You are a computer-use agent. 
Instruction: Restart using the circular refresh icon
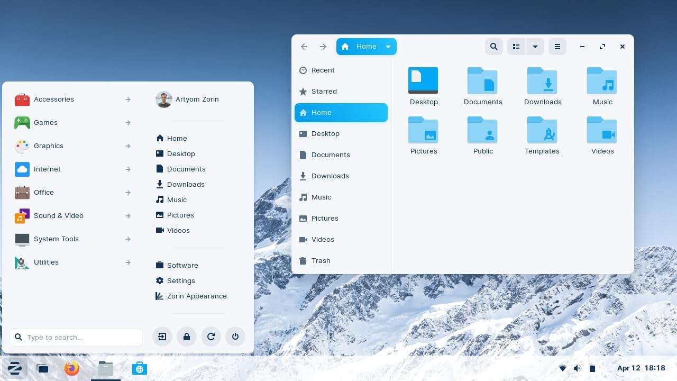click(211, 337)
